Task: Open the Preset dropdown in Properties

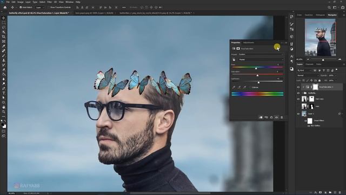Action: click(261, 54)
